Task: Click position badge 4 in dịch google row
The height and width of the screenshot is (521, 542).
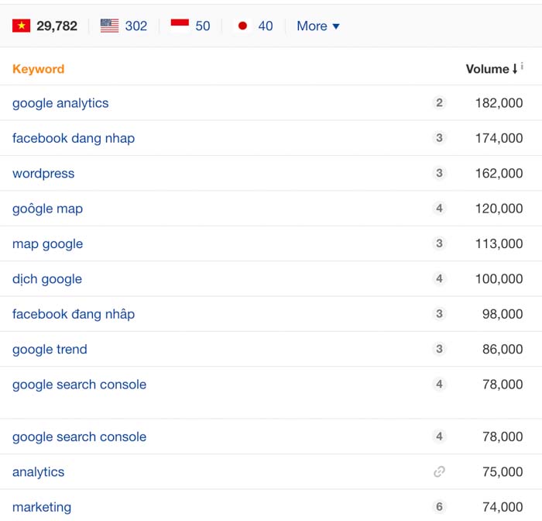Action: (x=439, y=278)
